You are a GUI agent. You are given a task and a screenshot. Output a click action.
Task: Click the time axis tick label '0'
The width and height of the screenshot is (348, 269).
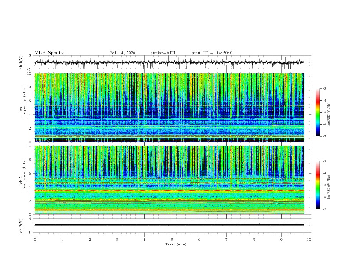pos(35,240)
